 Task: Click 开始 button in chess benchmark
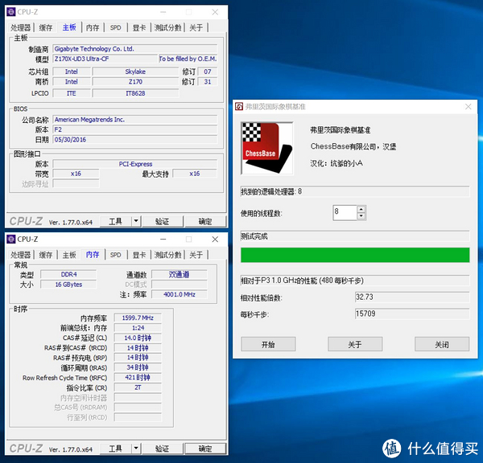(x=268, y=344)
